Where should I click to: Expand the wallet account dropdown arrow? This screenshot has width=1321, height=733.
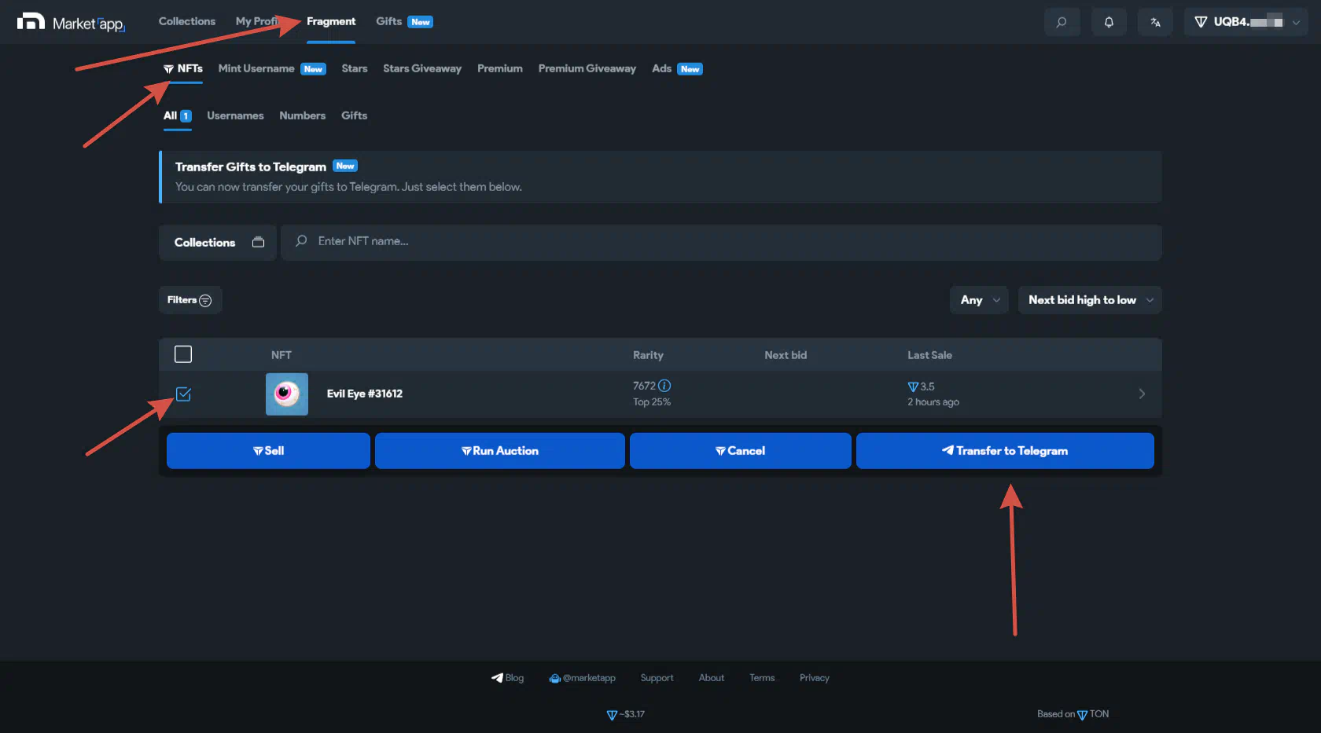pos(1296,22)
